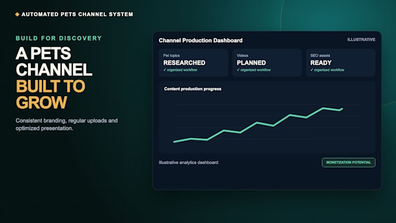Click the BUILD FOR DISCOVERY tagline
Image resolution: width=396 pixels, height=223 pixels.
coord(59,38)
